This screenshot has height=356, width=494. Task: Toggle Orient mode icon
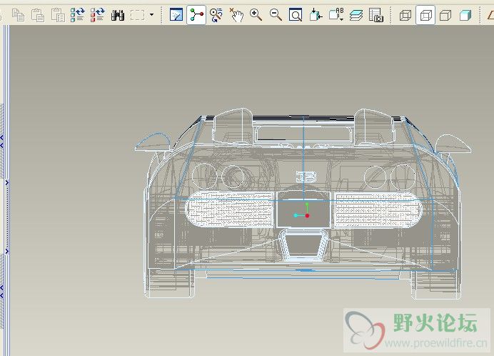tap(216, 15)
